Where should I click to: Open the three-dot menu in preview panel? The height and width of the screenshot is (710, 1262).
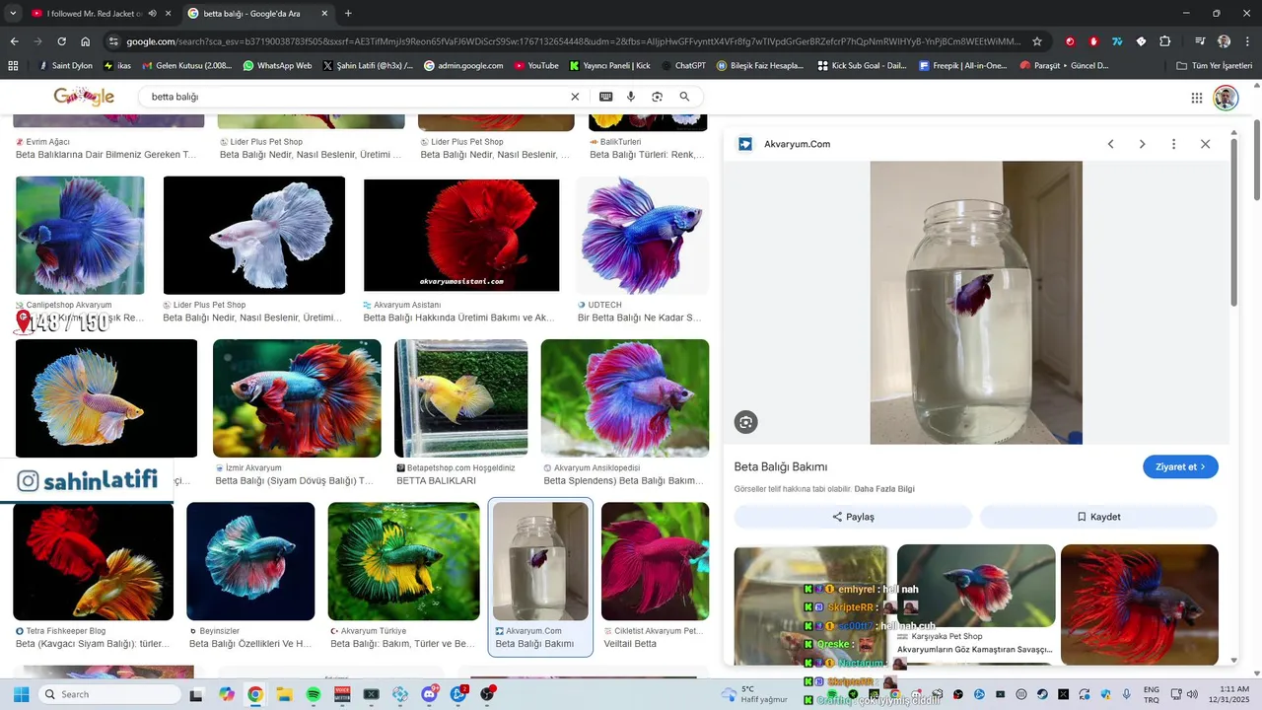click(1173, 144)
